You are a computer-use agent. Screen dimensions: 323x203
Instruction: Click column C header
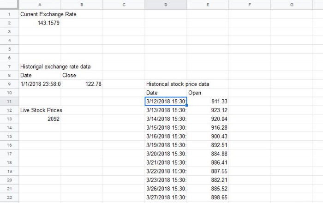click(x=124, y=5)
